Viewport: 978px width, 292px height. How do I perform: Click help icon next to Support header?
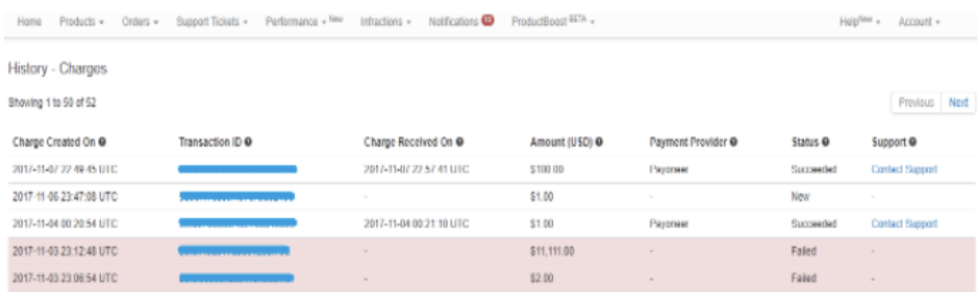pyautogui.click(x=913, y=143)
